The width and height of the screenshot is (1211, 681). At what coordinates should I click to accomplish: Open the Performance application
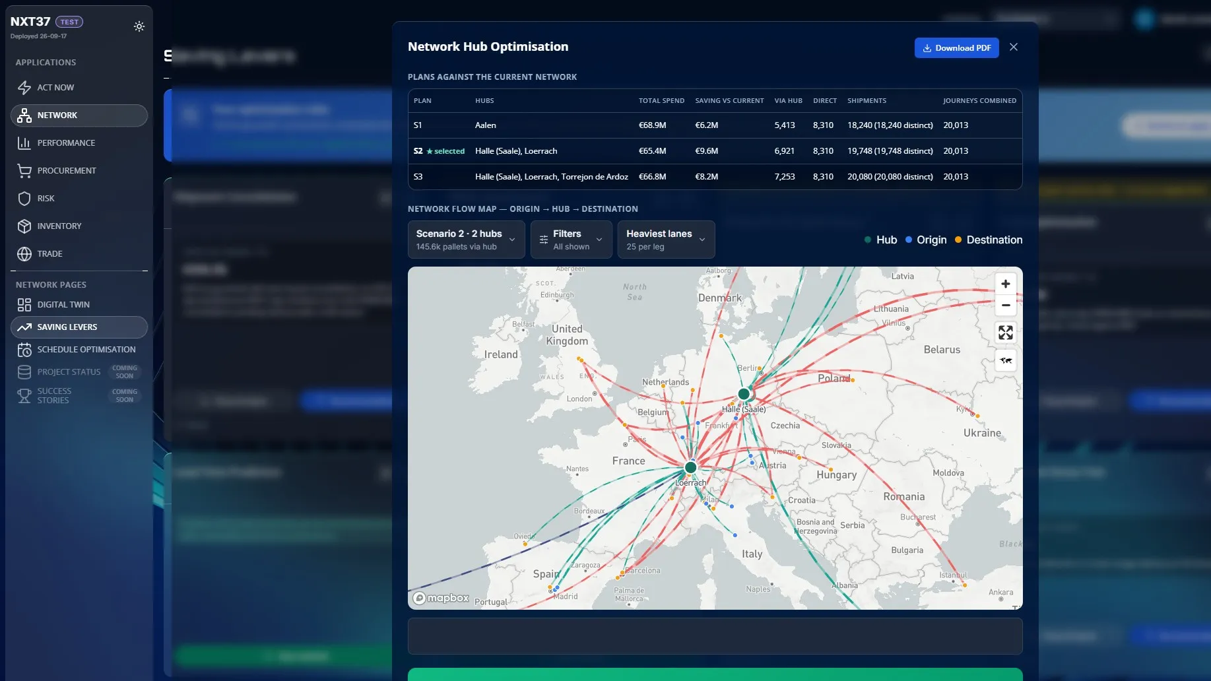click(x=79, y=143)
